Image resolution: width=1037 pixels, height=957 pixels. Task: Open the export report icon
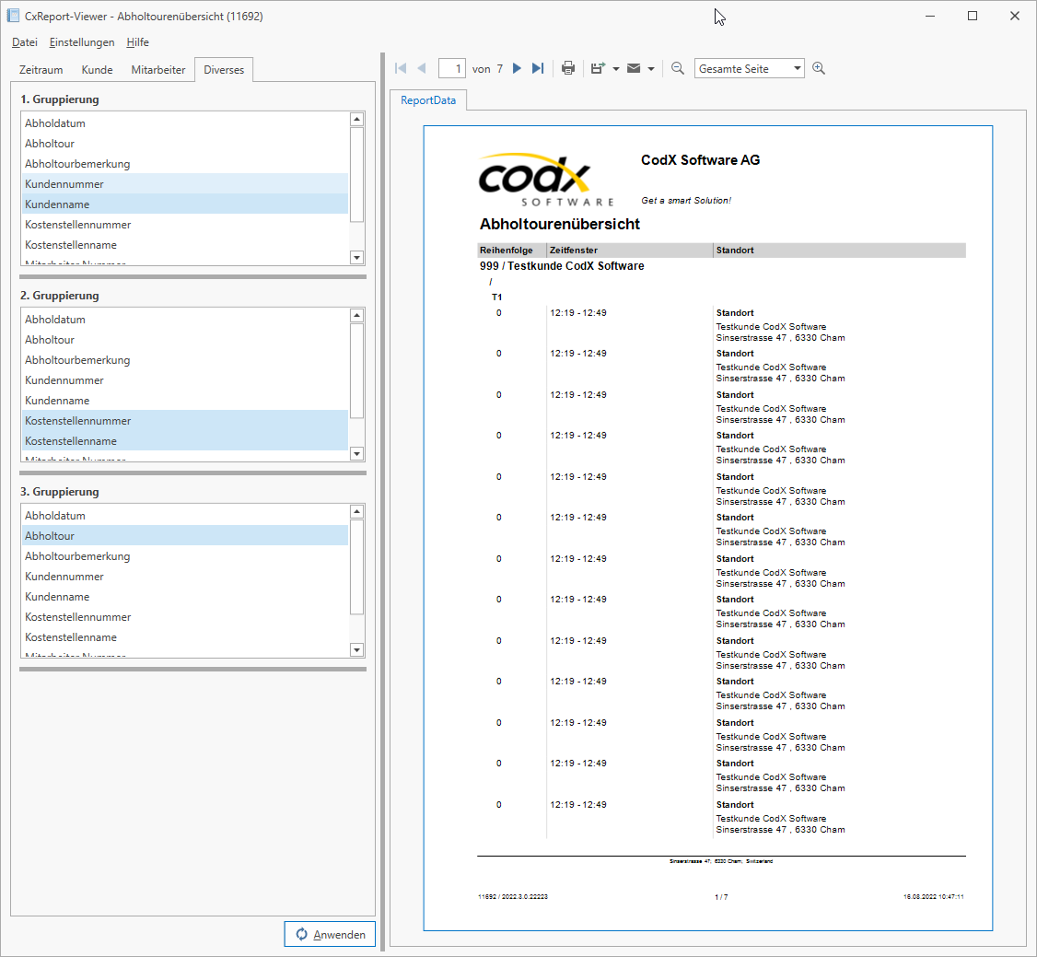pos(597,67)
